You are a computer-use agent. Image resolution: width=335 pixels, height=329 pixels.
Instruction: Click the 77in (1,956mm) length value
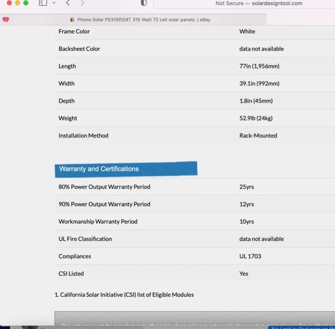point(259,66)
